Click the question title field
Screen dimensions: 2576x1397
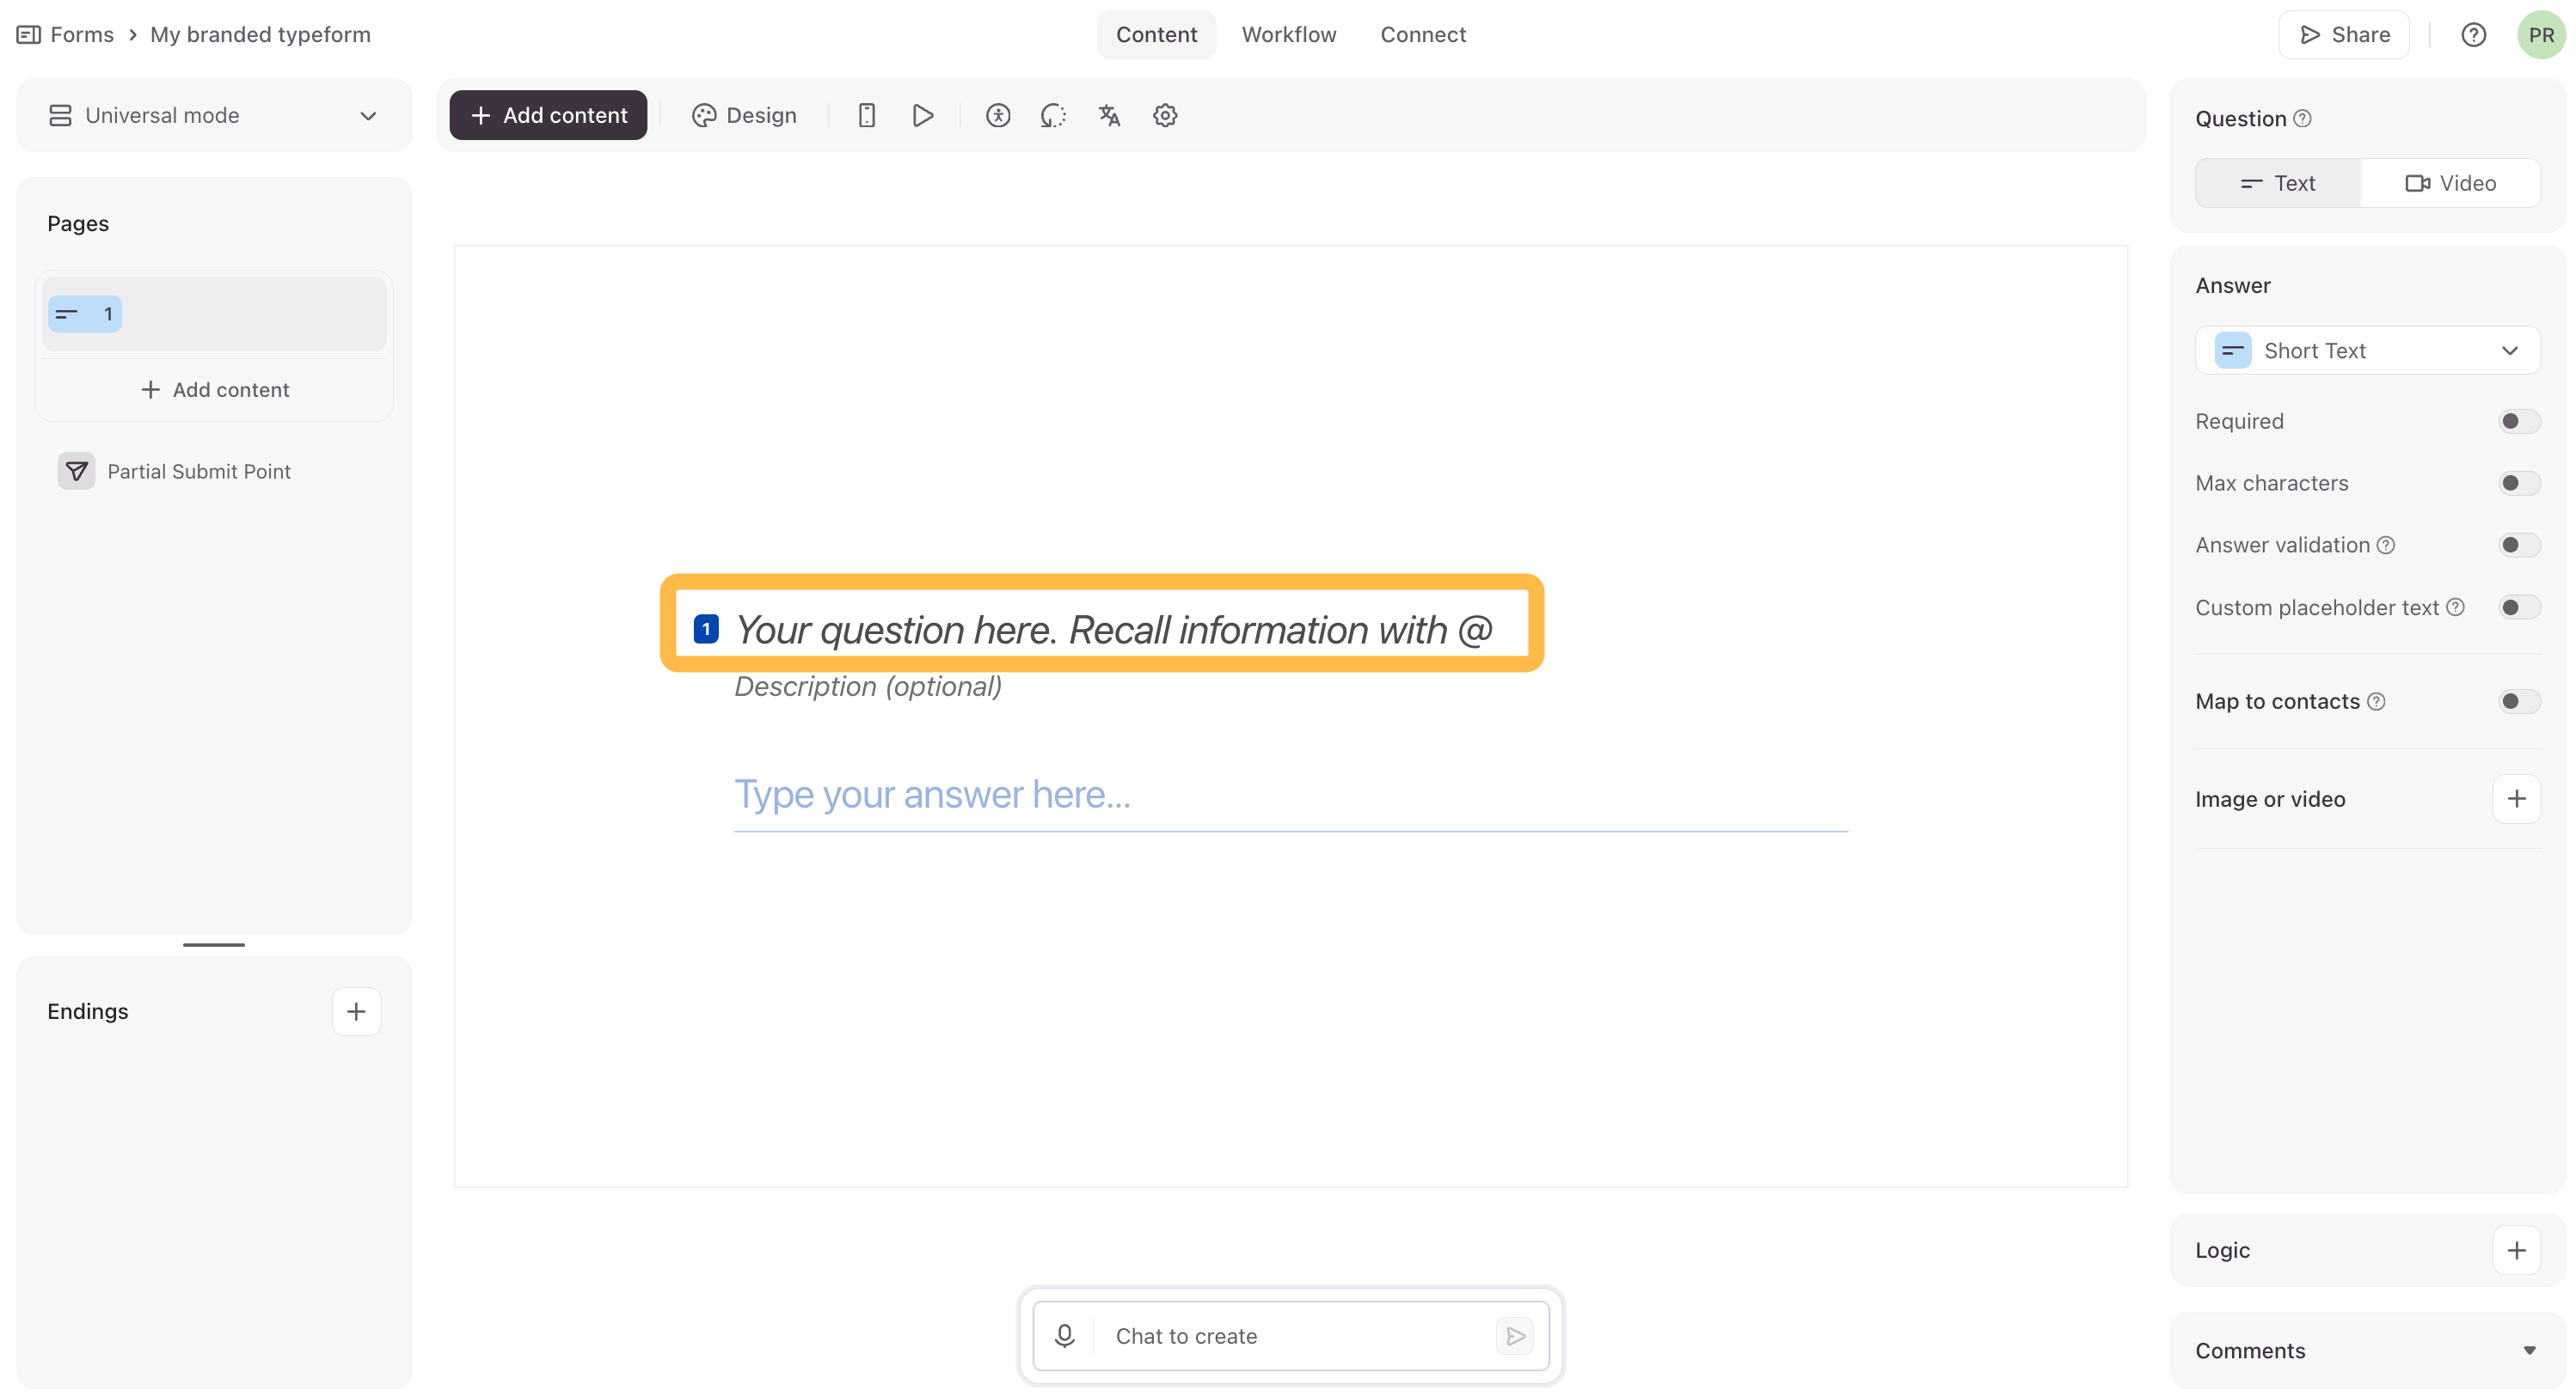[1113, 630]
